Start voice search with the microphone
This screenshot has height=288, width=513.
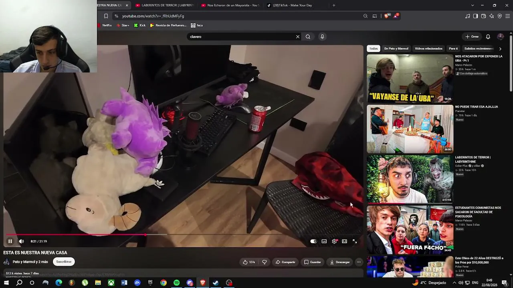[322, 37]
